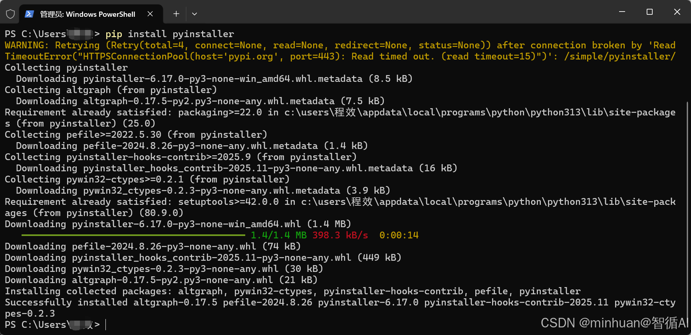691x335 pixels.
Task: Click 'Downloading pyinstaller-6.17.0-py3-none-win_amd64.whl.metadata' line
Action: (214, 79)
